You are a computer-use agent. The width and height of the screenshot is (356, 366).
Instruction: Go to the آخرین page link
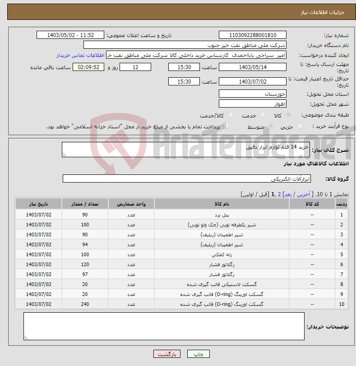(303, 194)
